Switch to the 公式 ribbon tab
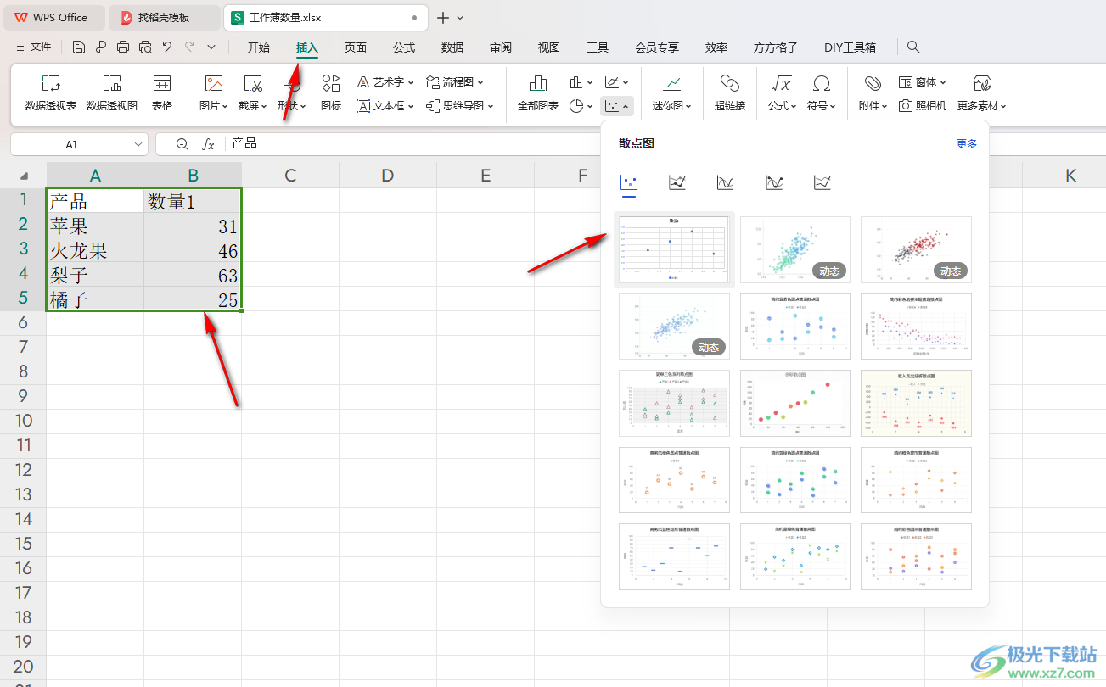This screenshot has width=1106, height=687. pos(404,47)
